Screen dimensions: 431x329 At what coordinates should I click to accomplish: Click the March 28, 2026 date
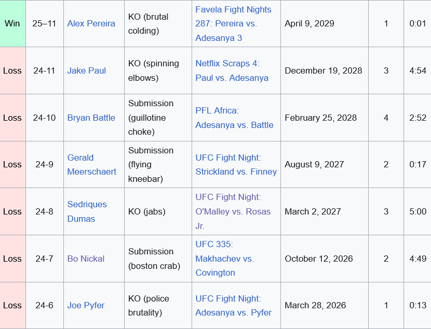point(315,305)
